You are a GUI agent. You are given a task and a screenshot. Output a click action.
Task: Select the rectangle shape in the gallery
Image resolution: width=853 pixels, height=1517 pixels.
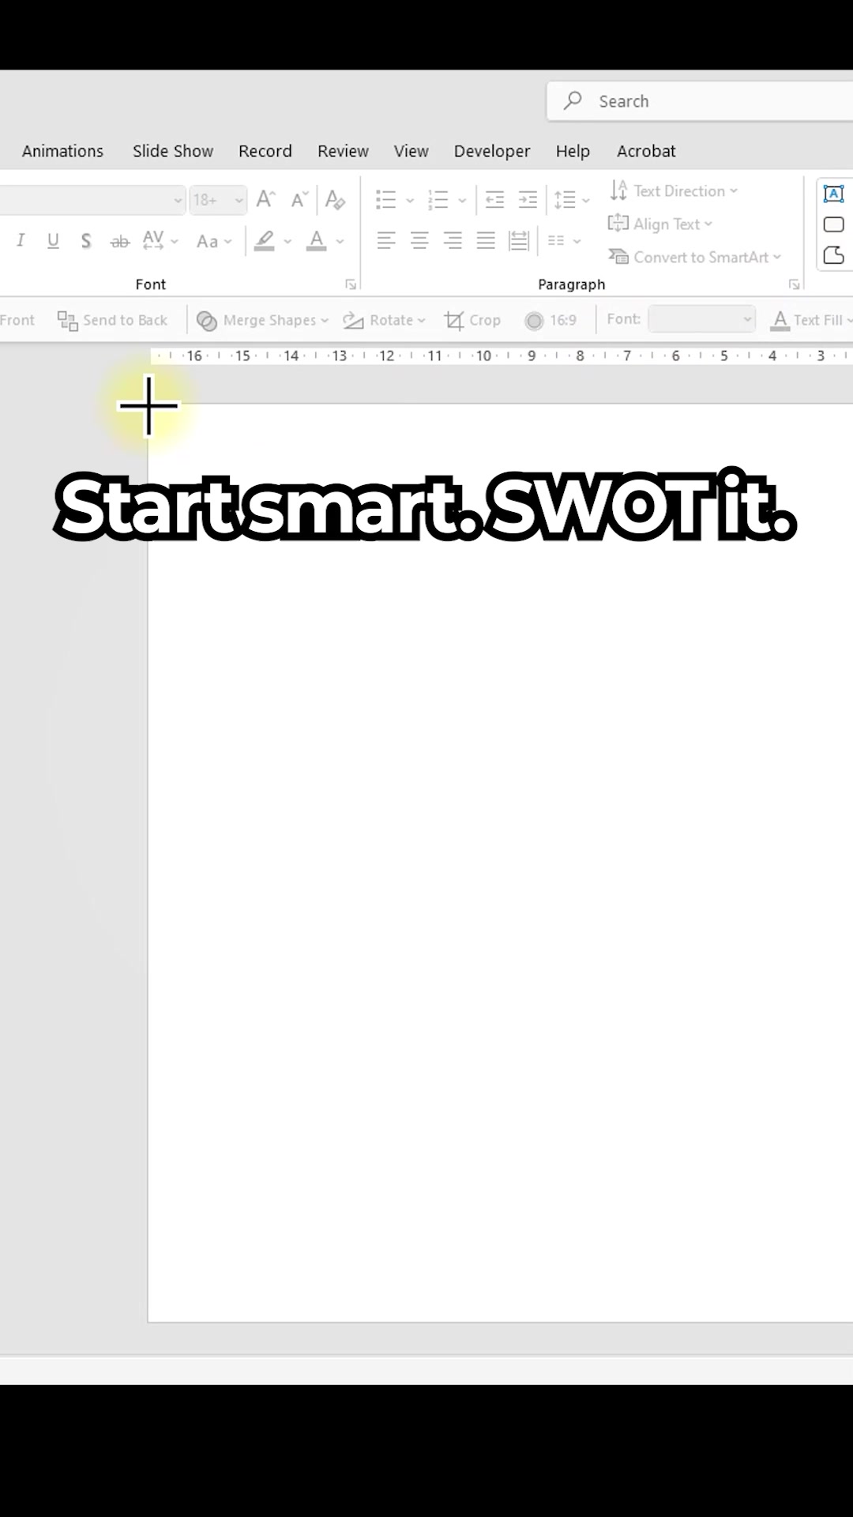pos(833,224)
